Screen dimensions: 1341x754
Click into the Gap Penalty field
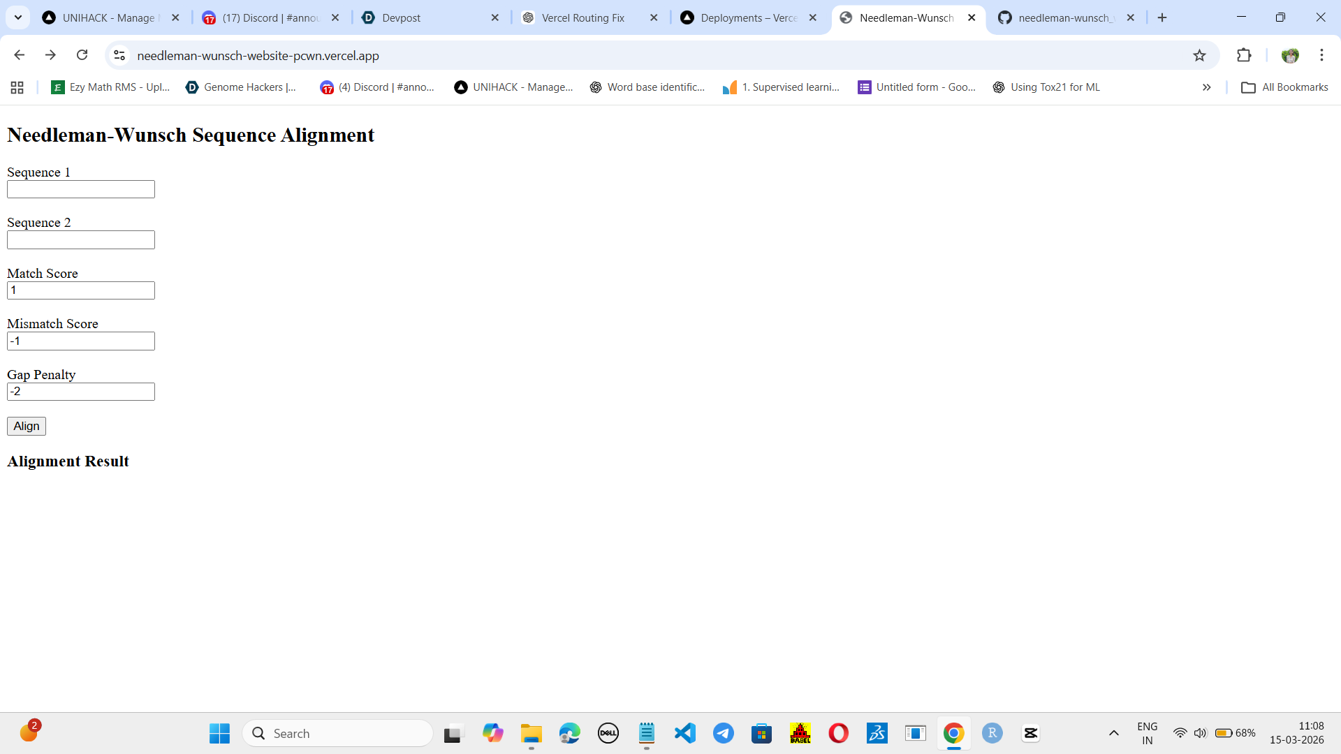[x=81, y=392]
